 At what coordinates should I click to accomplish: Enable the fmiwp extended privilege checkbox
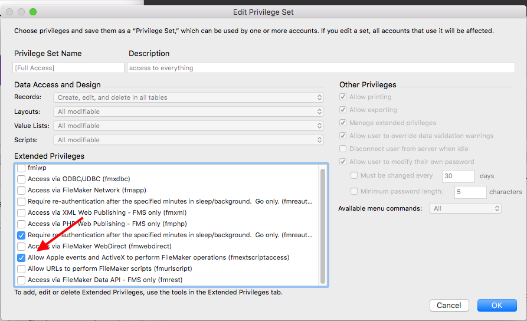(x=21, y=168)
